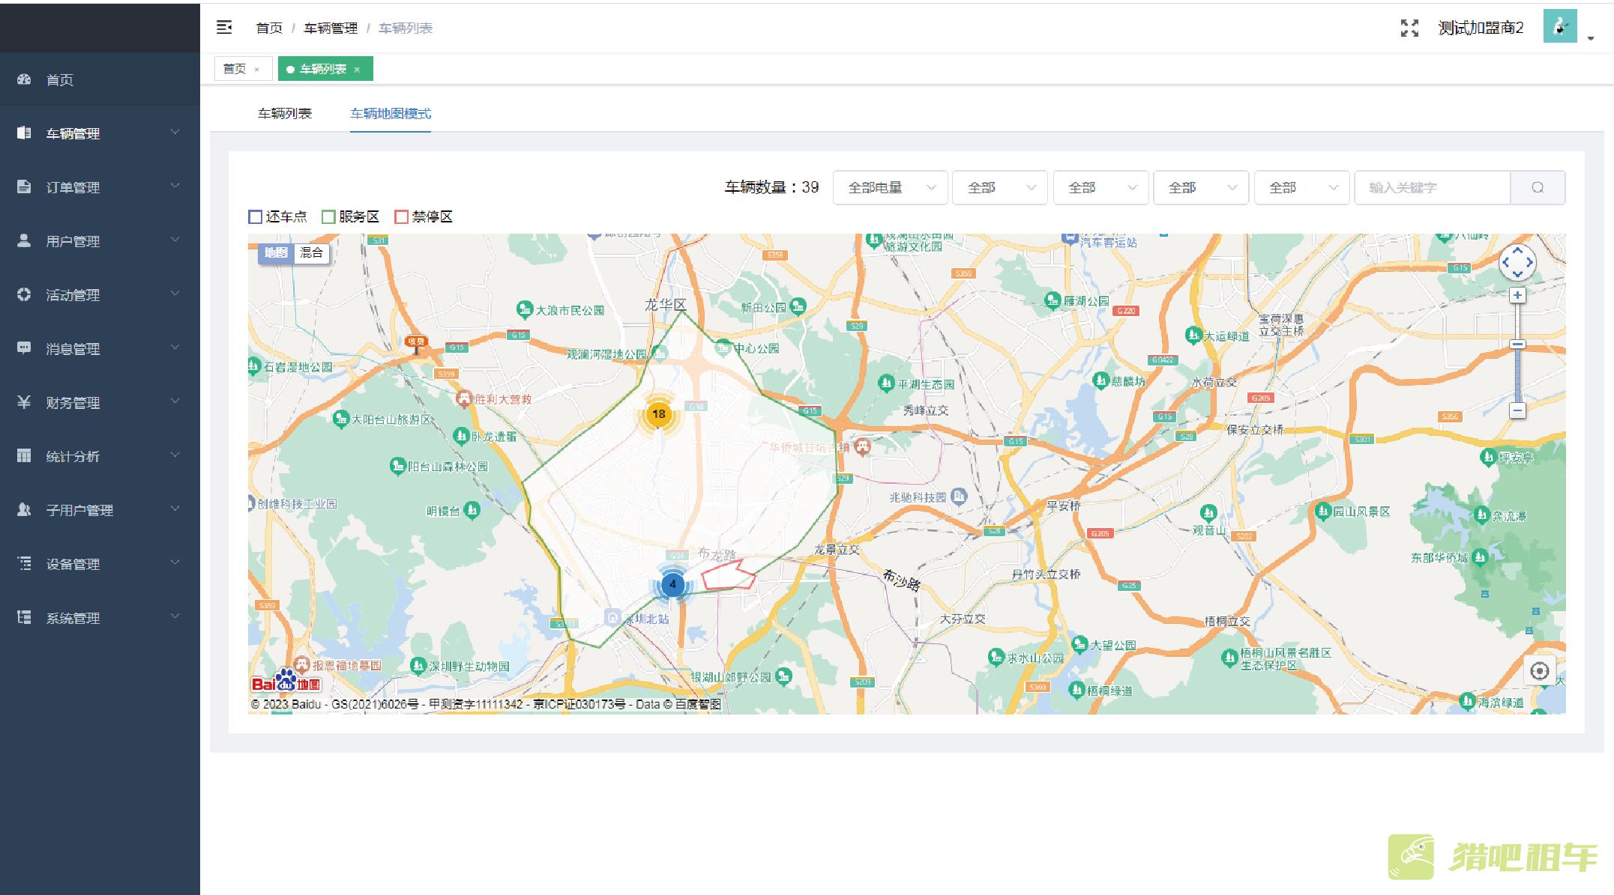Open 活动管理 sidebar entry
1614x895 pixels.
(100, 294)
